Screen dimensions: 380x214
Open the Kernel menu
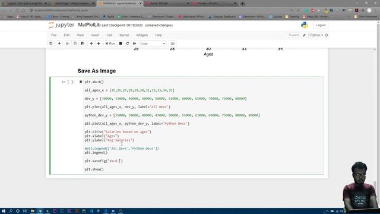tap(124, 35)
